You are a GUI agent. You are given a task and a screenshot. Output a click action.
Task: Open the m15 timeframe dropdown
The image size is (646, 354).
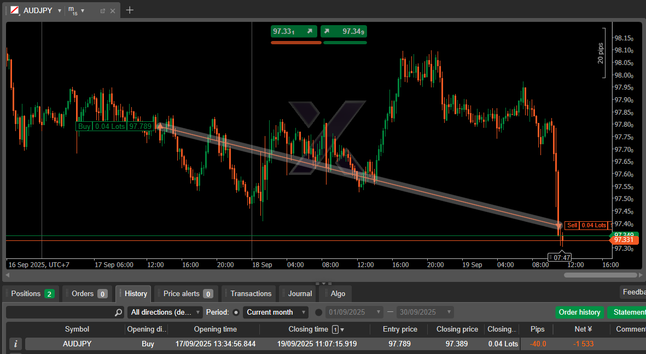83,11
